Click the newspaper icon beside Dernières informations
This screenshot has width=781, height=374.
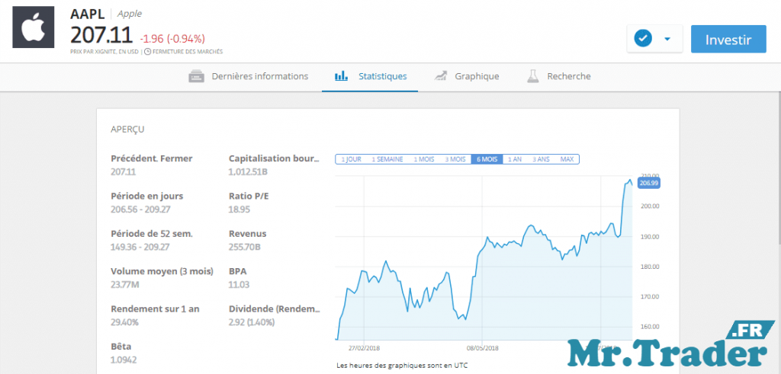tap(196, 77)
